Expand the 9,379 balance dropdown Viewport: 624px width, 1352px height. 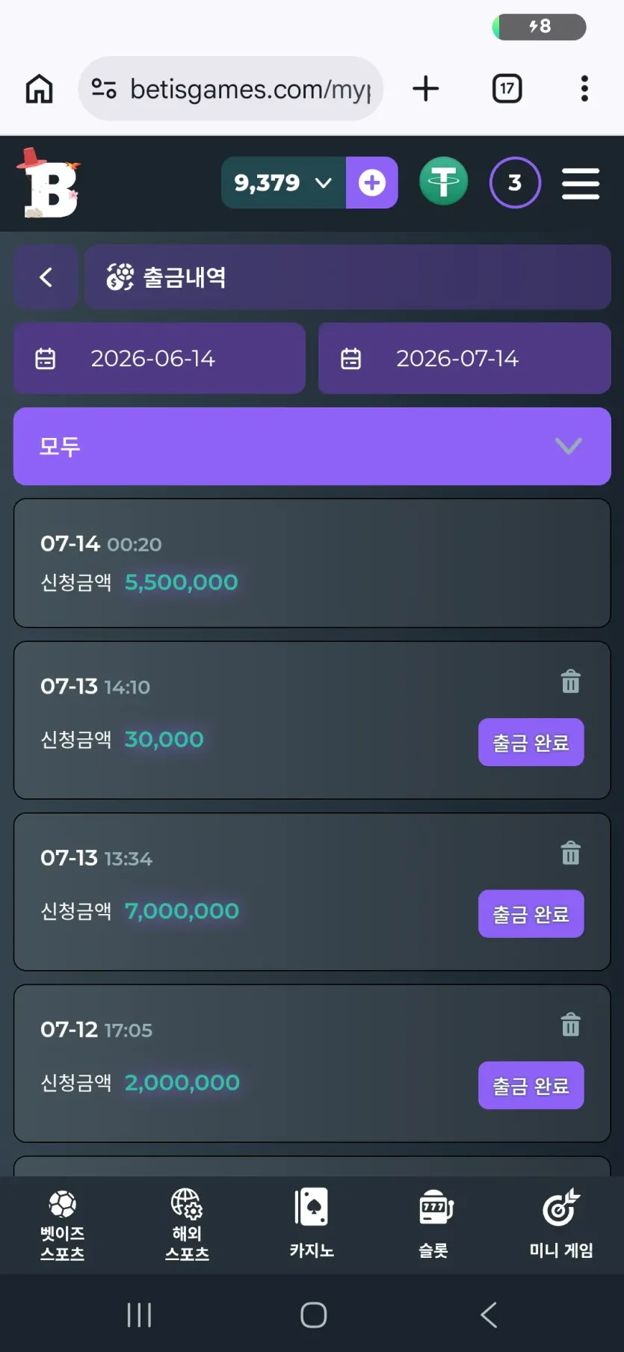tap(283, 182)
